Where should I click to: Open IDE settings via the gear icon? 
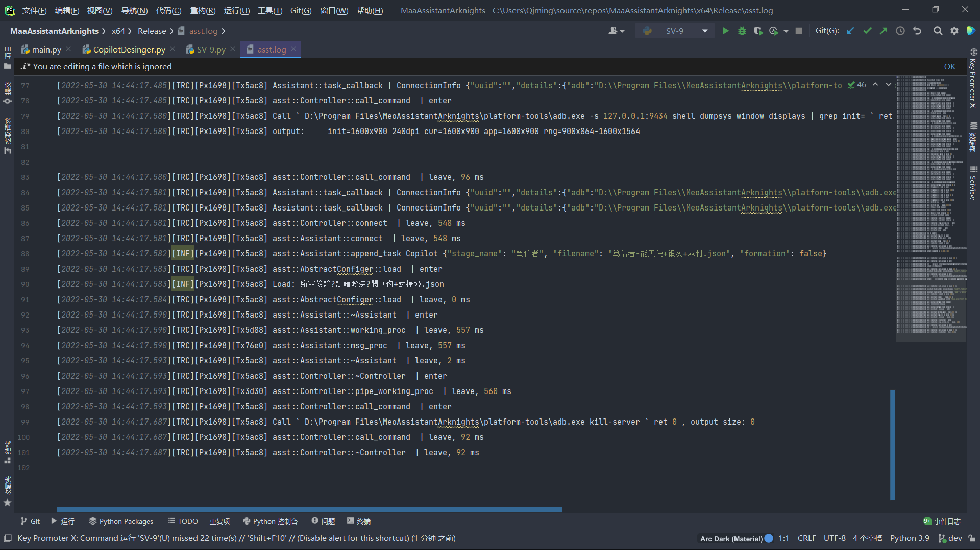tap(954, 31)
